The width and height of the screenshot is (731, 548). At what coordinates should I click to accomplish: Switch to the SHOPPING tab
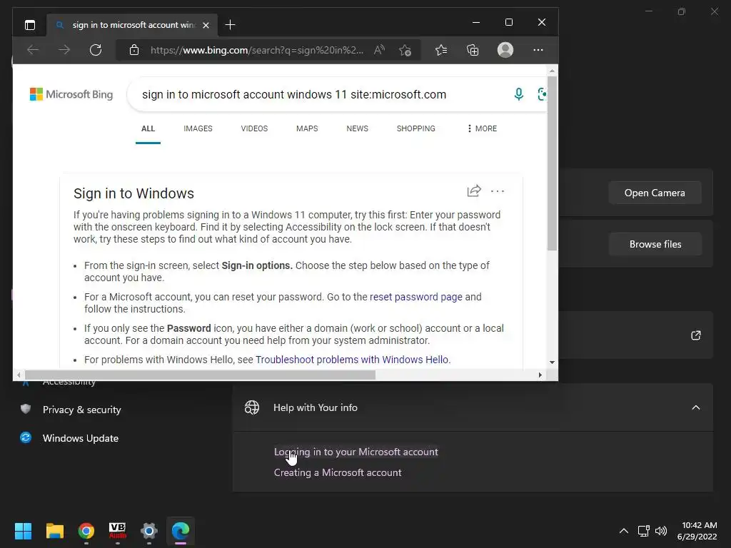click(416, 128)
